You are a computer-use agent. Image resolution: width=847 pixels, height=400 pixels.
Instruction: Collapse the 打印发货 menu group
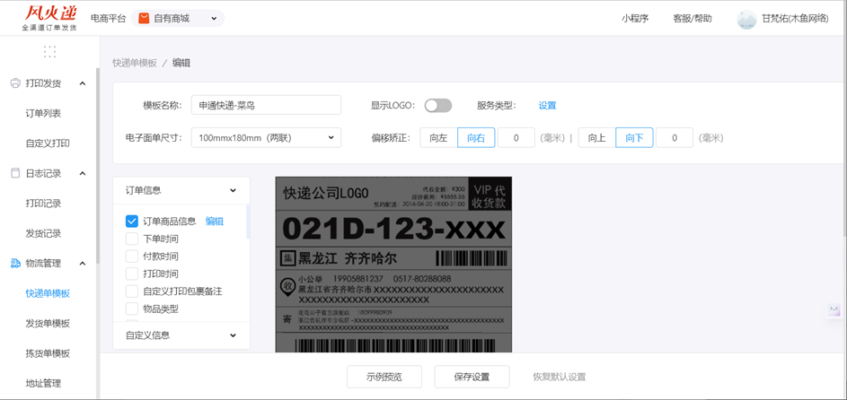pyautogui.click(x=83, y=83)
